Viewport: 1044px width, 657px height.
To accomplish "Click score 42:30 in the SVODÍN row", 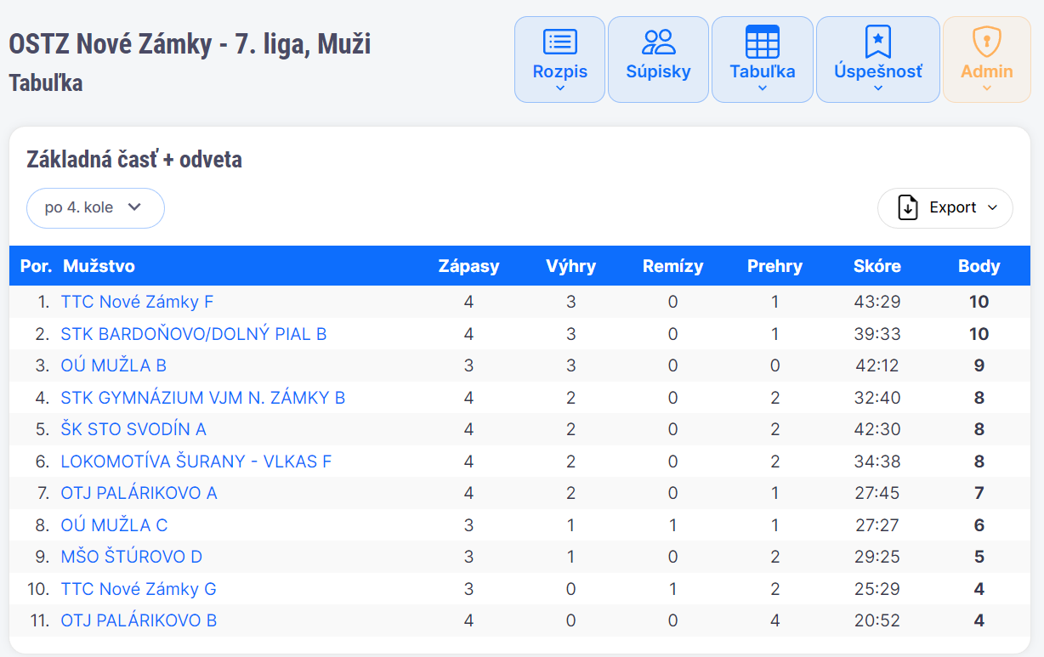I will pyautogui.click(x=877, y=429).
